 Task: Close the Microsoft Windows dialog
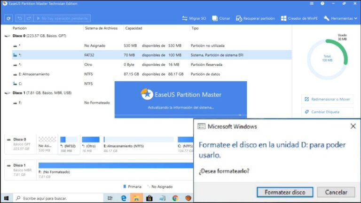coord(353,126)
